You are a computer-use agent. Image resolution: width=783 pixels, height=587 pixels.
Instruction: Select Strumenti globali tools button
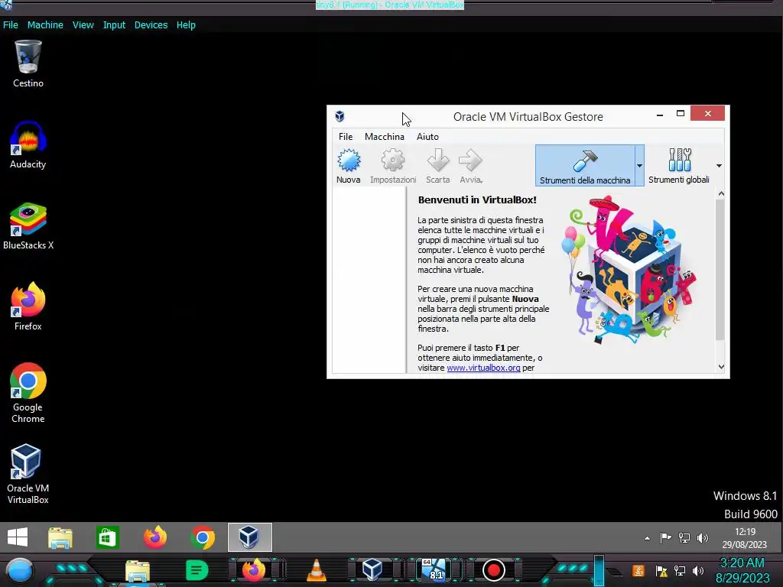point(679,166)
